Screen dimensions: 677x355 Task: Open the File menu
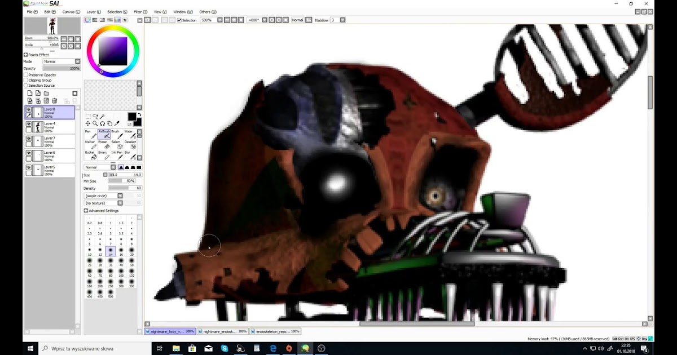click(x=32, y=12)
